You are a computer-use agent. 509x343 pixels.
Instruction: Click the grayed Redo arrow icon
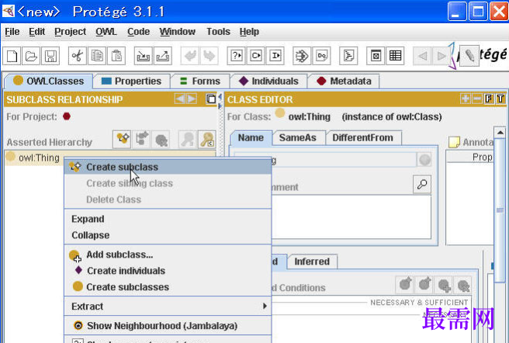click(x=209, y=56)
